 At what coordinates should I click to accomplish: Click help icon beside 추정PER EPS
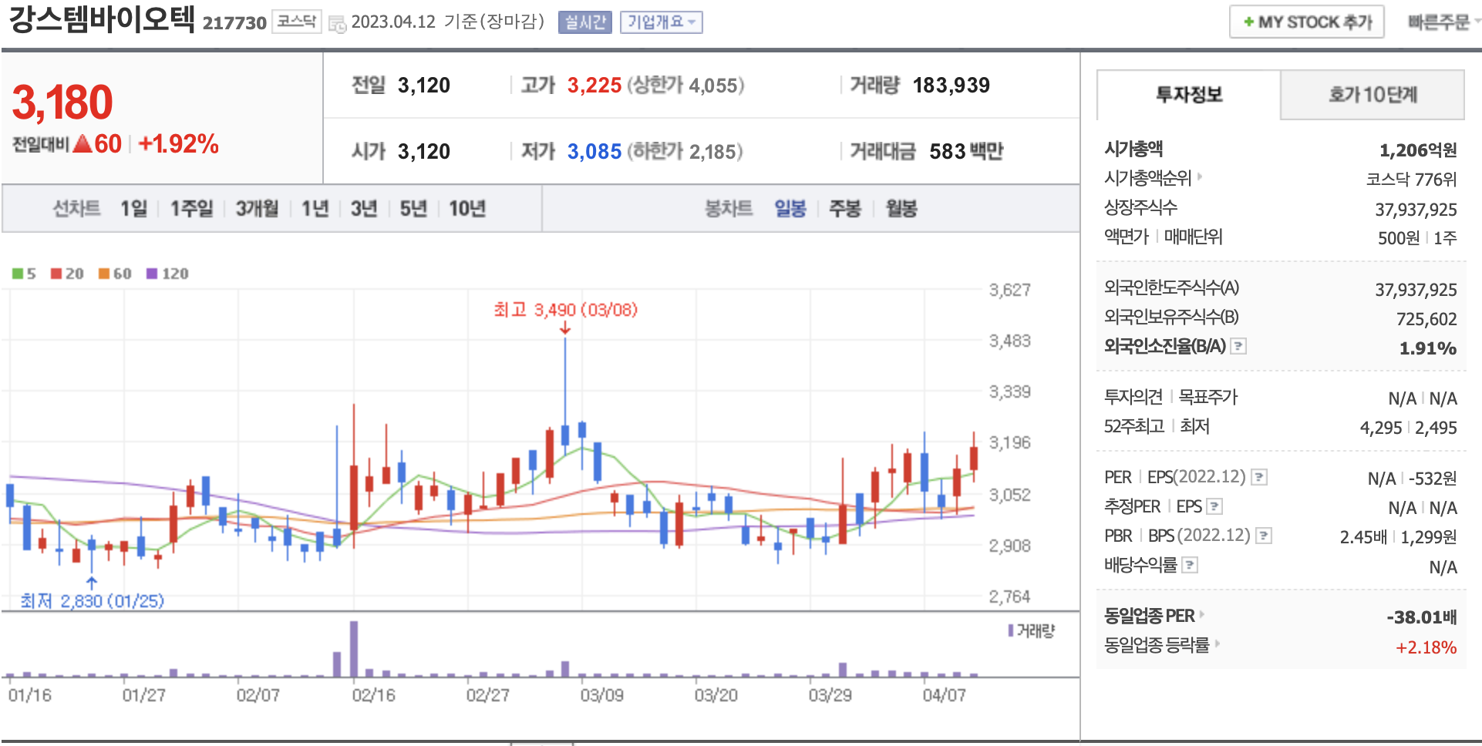1214,507
